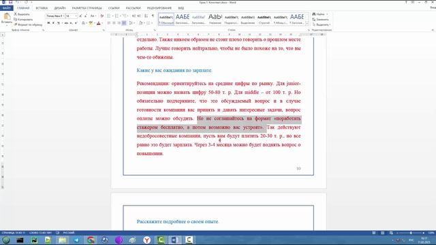Switch to the РАССЫЛКИ tab
The height and width of the screenshot is (245, 436).
133,8
